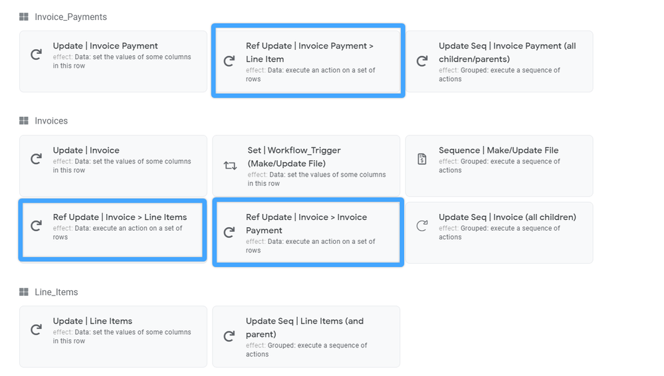This screenshot has width=664, height=376.
Task: Open Set | Workflow_Trigger (Make/Update File) title
Action: (x=294, y=157)
